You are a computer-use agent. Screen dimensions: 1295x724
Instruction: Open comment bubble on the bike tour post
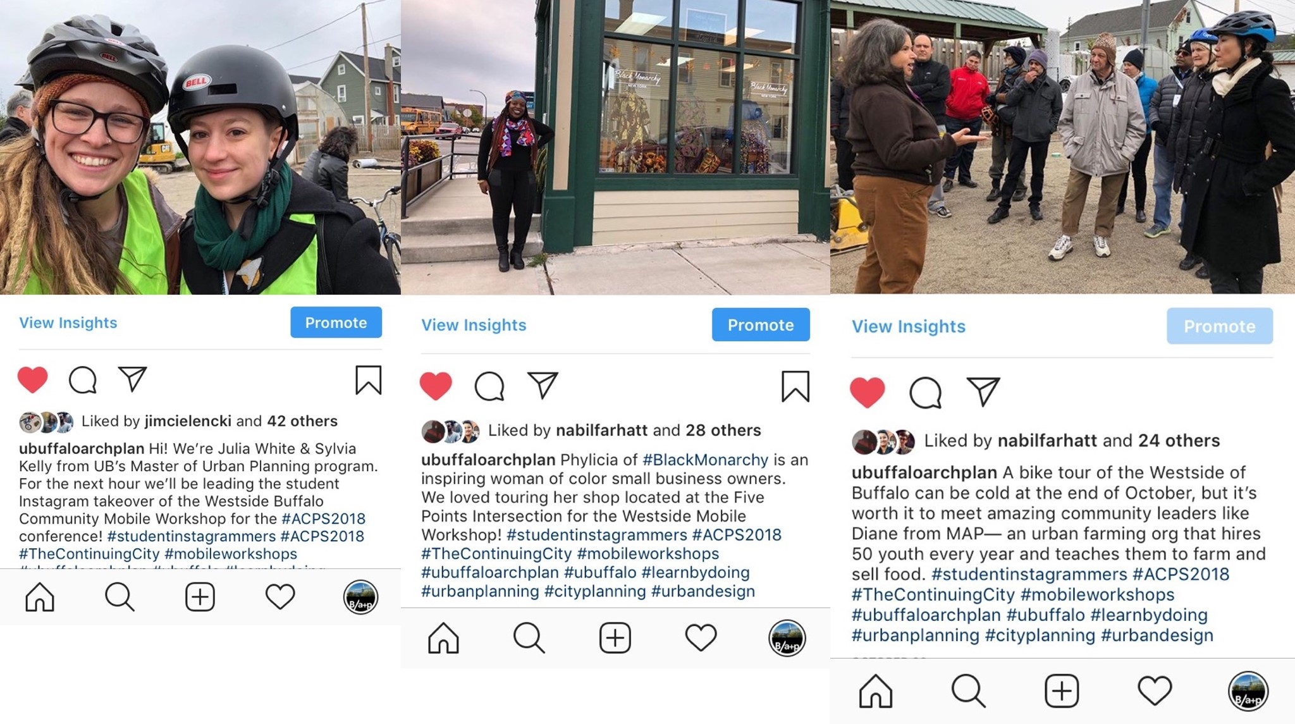click(x=925, y=393)
